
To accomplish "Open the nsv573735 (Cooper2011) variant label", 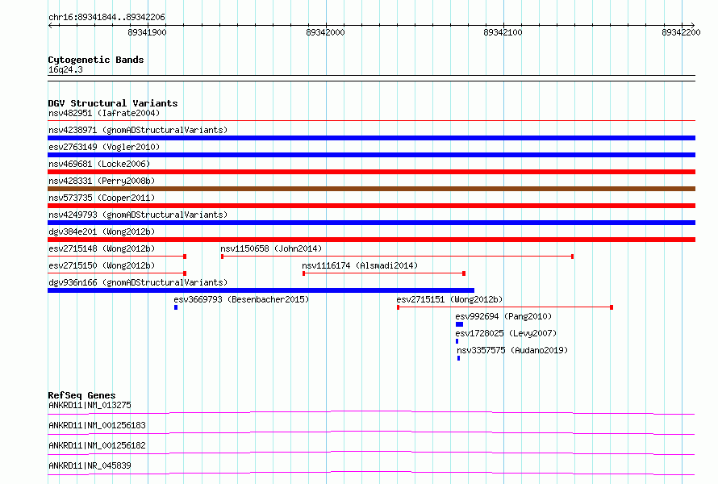I will click(102, 198).
